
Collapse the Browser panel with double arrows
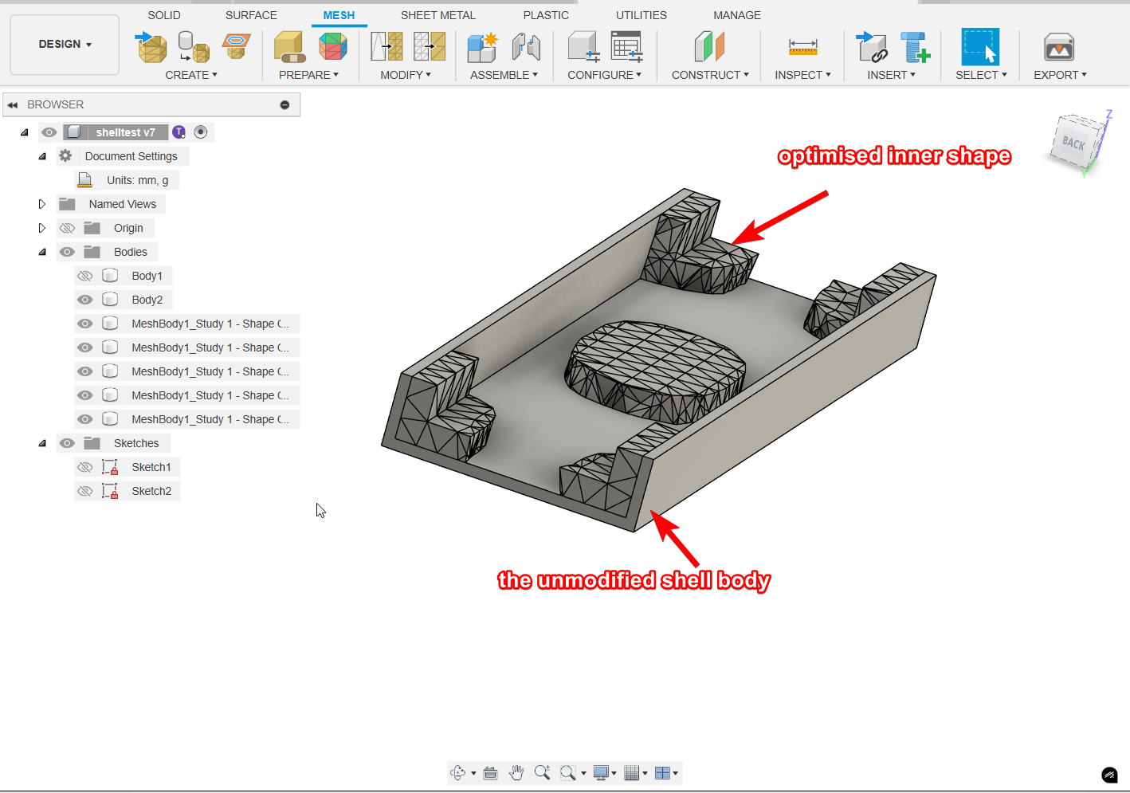coord(13,104)
